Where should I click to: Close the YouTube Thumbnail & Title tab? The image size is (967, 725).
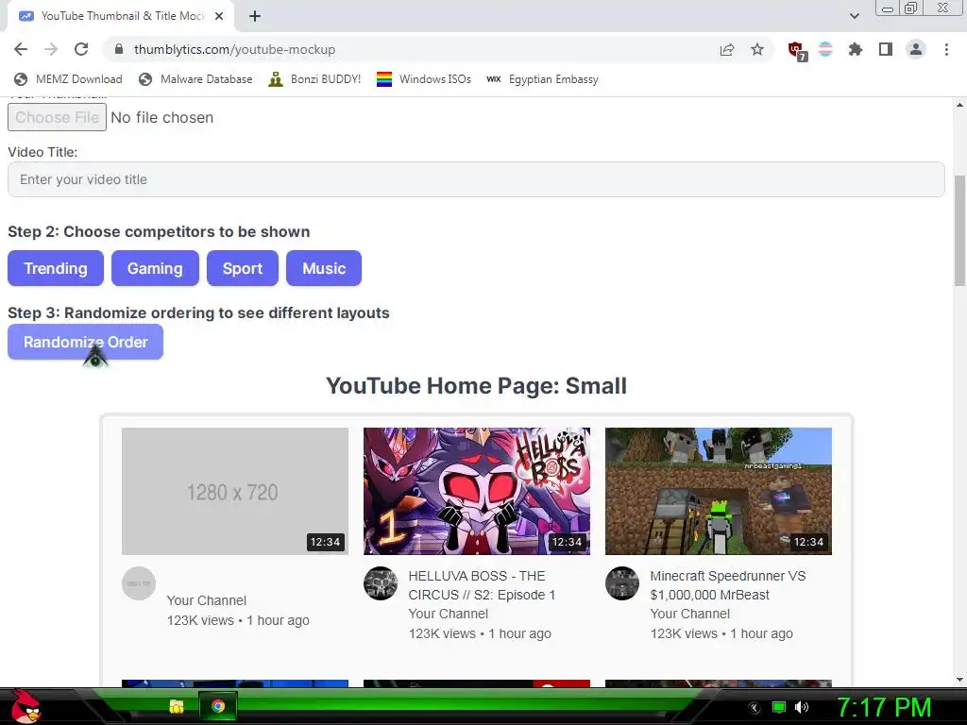219,16
